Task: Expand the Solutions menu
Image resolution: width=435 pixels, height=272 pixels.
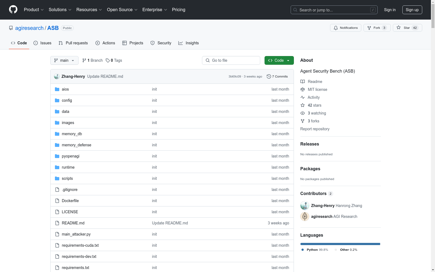Action: coord(60,10)
